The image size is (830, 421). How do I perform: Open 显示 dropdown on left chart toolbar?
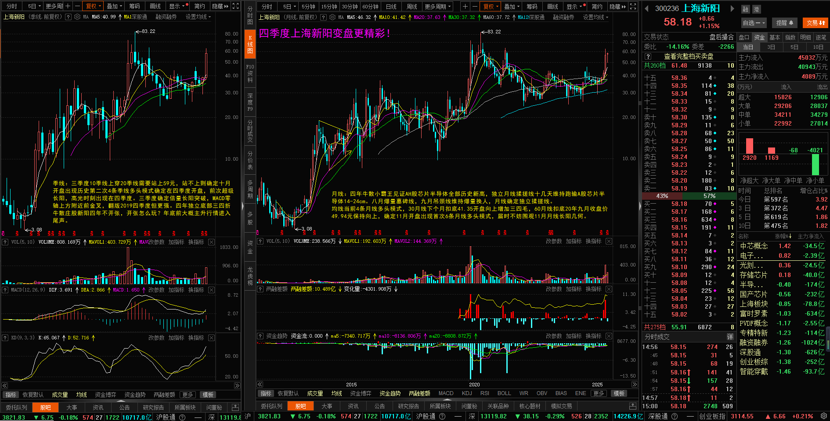(178, 6)
